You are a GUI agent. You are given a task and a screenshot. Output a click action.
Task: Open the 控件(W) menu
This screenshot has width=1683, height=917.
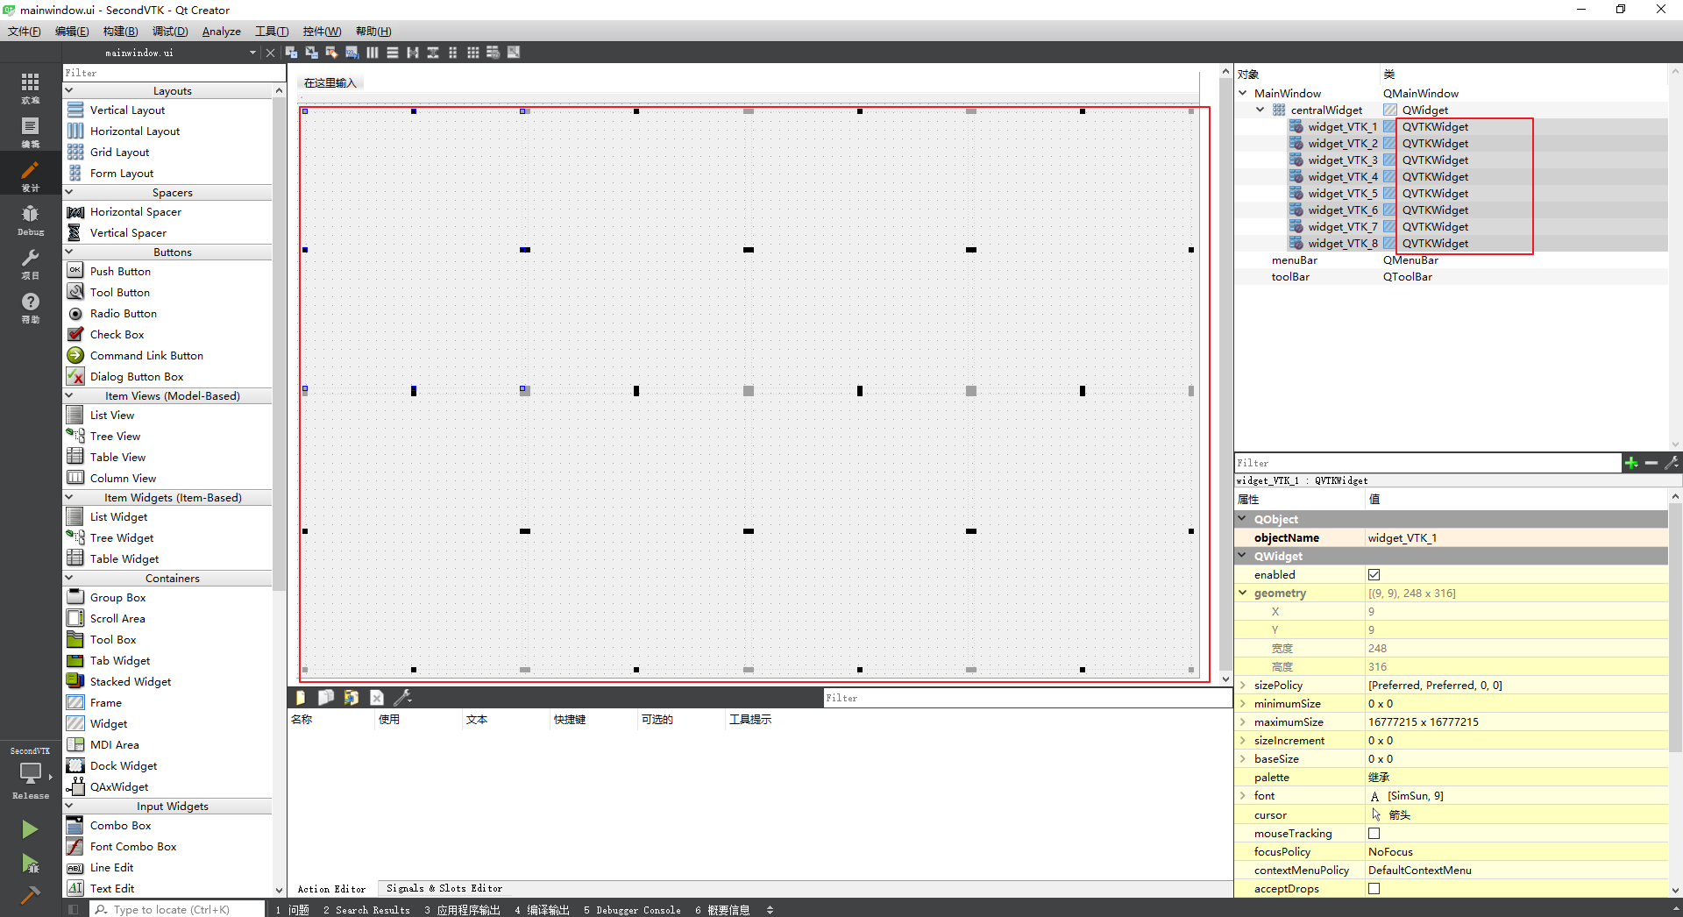coord(322,32)
